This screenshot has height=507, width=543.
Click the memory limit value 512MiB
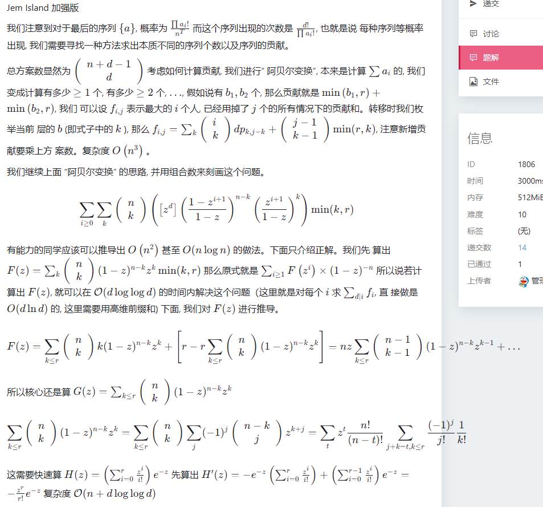tap(530, 197)
